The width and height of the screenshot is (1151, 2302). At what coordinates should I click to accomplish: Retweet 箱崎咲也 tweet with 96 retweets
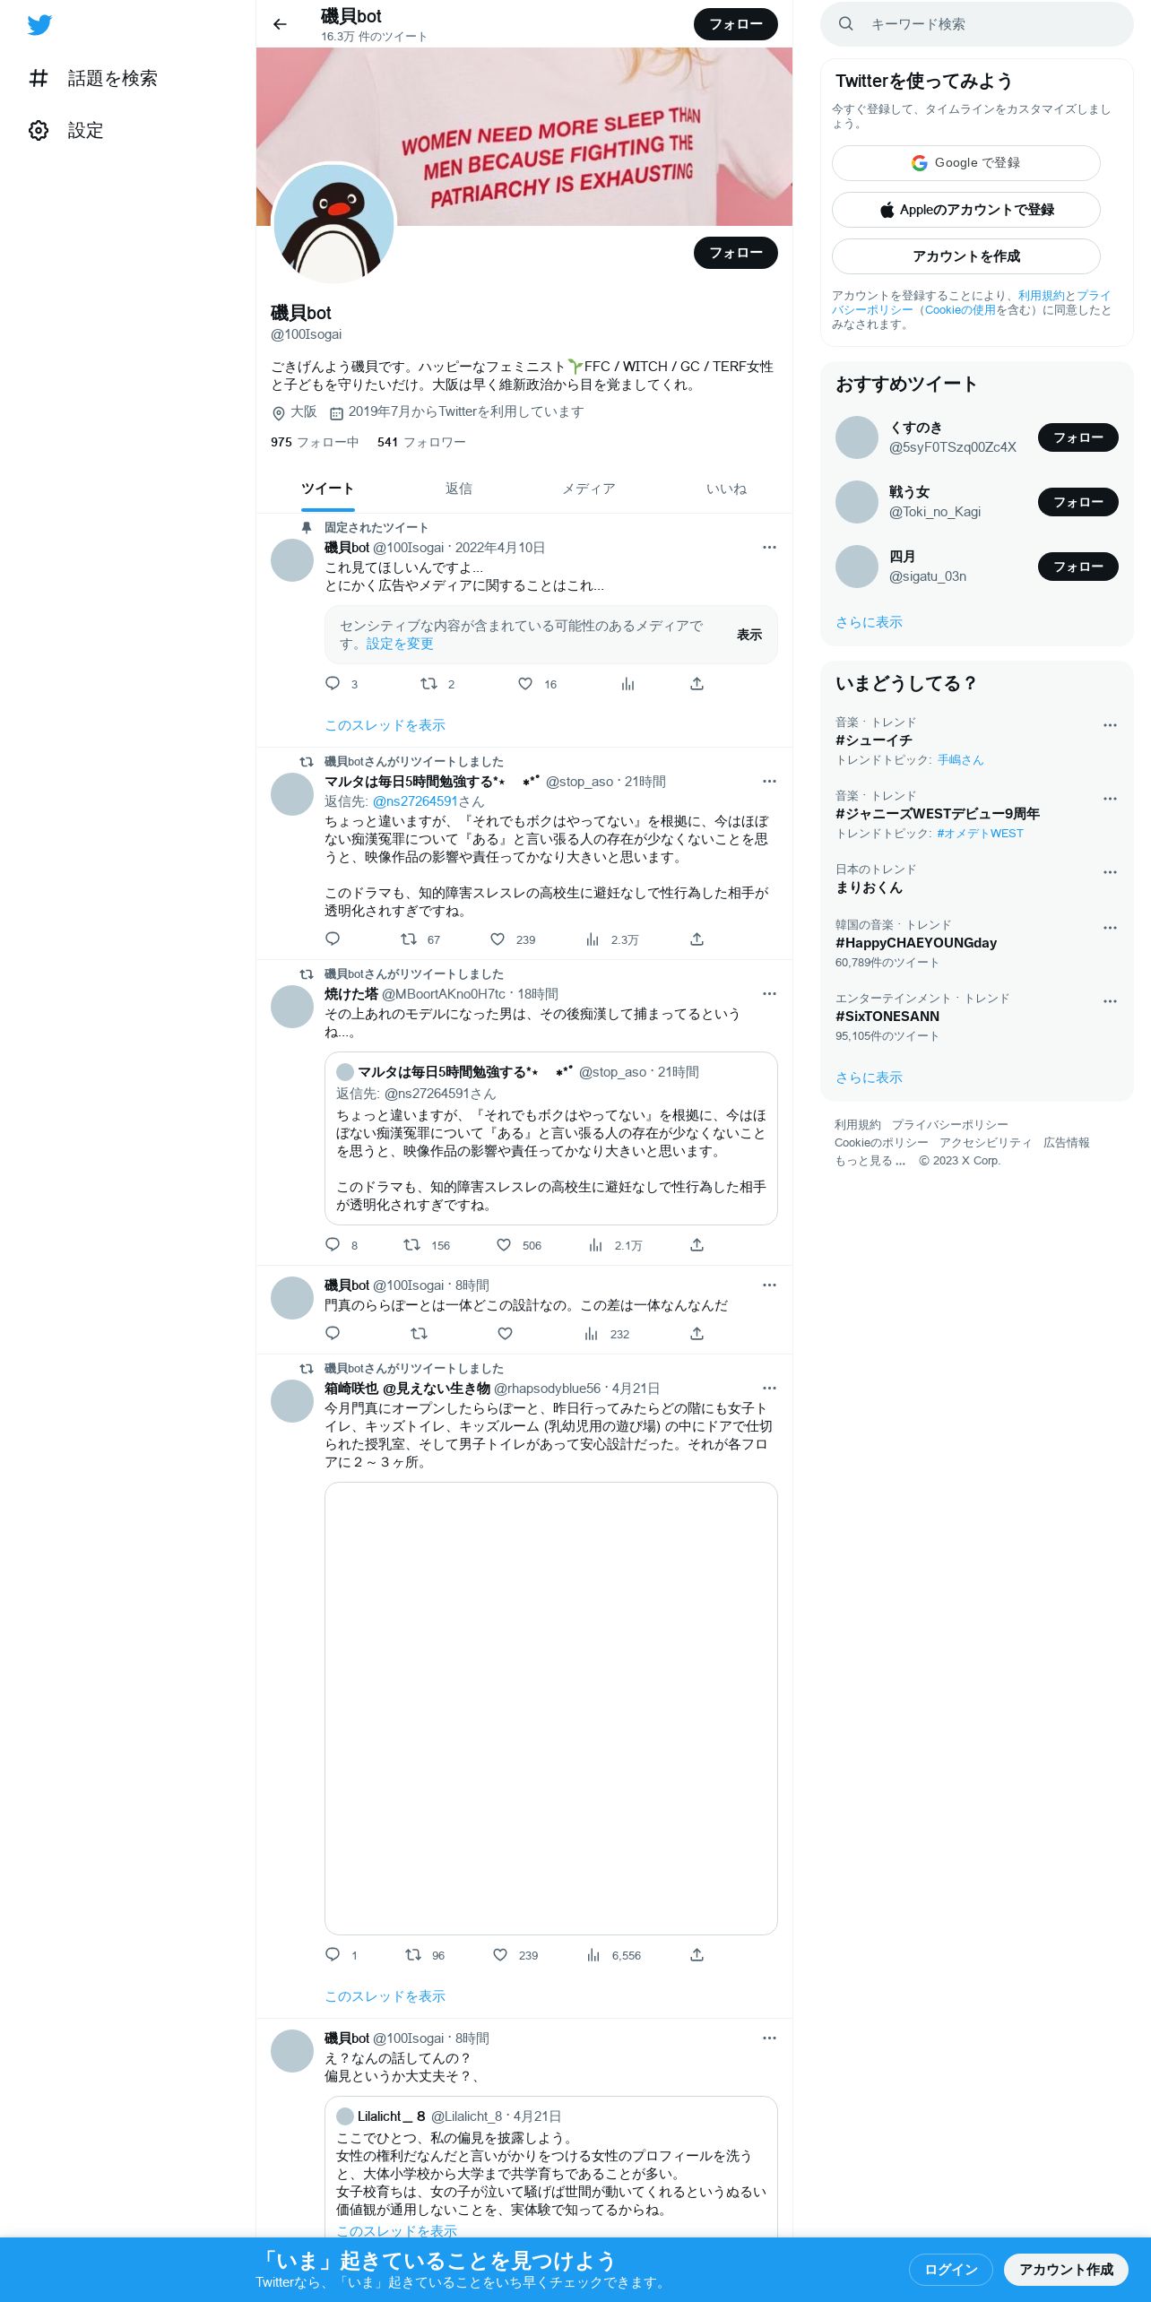click(x=413, y=1954)
